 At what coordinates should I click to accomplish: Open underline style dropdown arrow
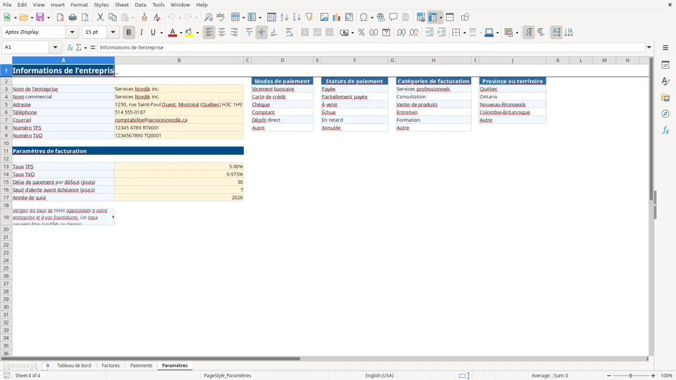tap(161, 33)
